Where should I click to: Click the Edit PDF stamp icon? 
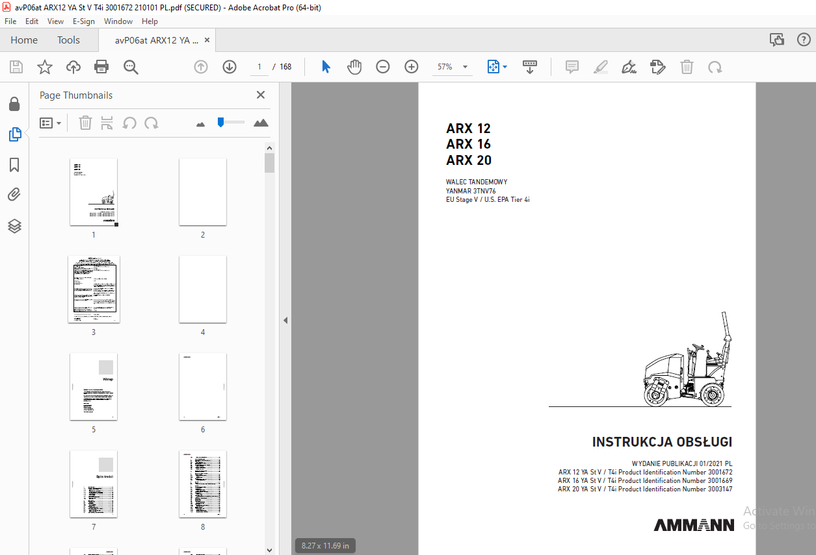[658, 67]
